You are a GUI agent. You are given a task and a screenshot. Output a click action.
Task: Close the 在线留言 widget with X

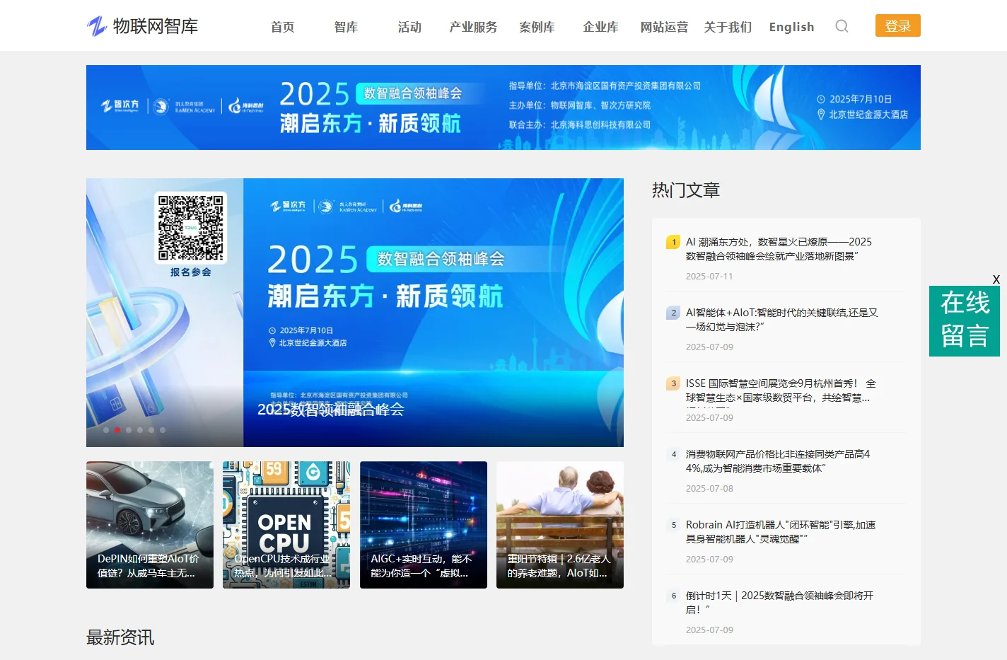point(996,279)
